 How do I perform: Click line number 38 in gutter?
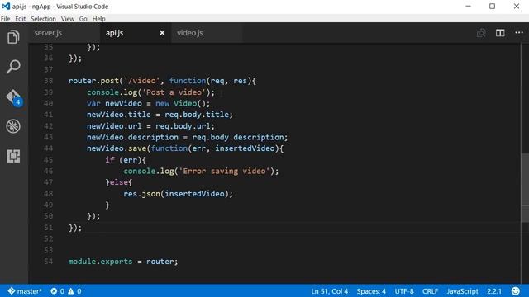[48, 81]
